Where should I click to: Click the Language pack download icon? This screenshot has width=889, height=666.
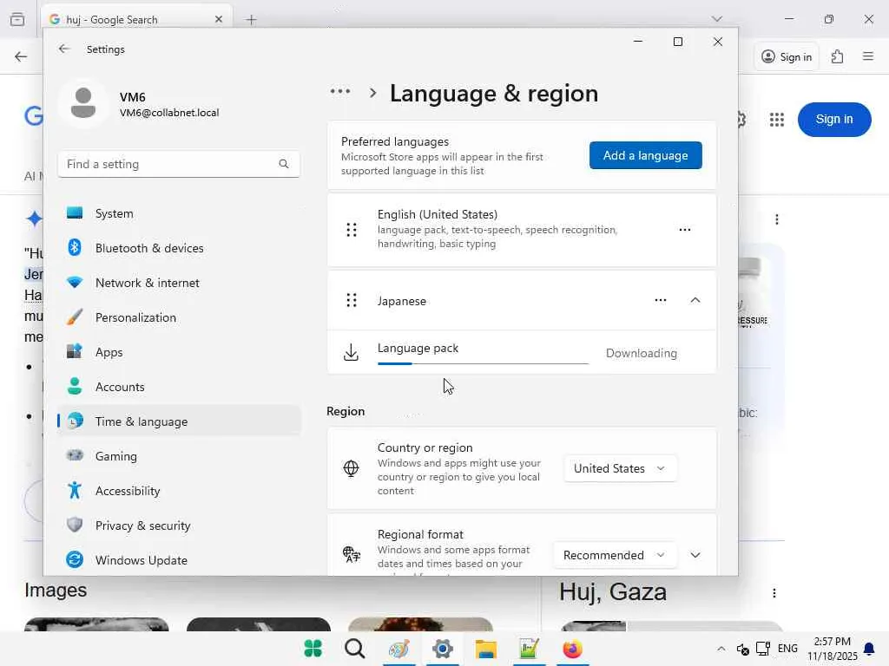pos(351,352)
